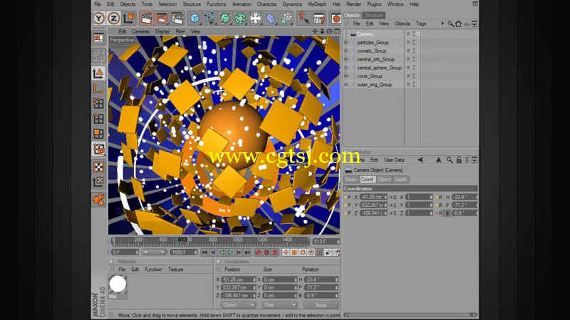Click the Objects manager menu overflow arrow
570x320 pixels.
[442, 23]
